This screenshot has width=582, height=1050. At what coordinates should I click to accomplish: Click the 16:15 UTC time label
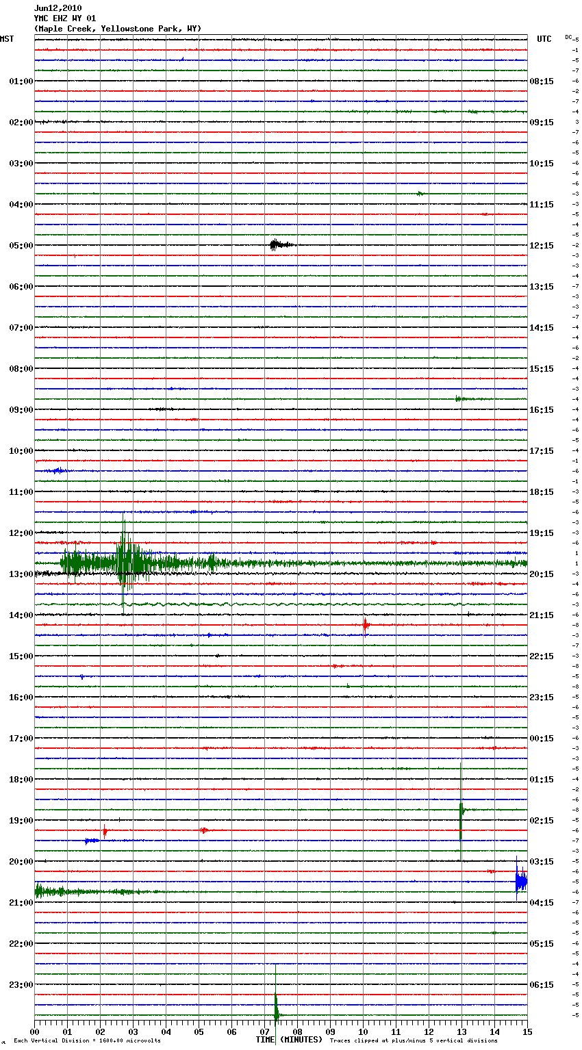542,410
